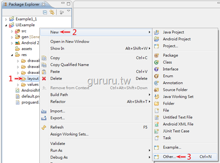The width and height of the screenshot is (220, 163).
Task: Create a new Android Project
Action: tap(185, 39)
